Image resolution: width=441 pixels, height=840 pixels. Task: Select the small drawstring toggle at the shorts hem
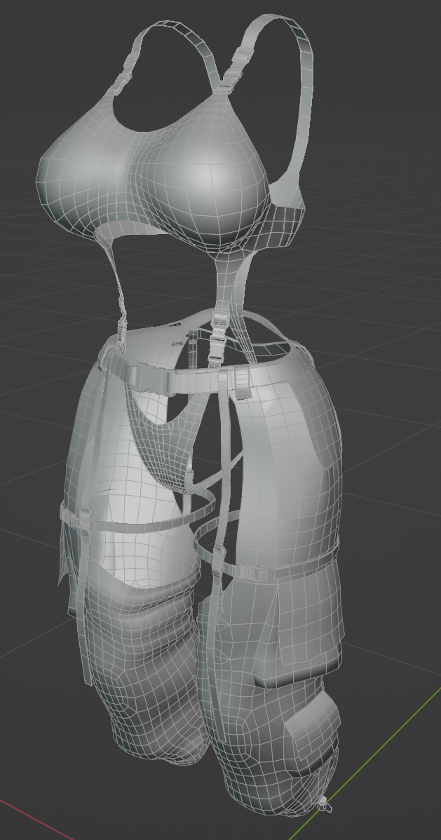click(x=323, y=803)
